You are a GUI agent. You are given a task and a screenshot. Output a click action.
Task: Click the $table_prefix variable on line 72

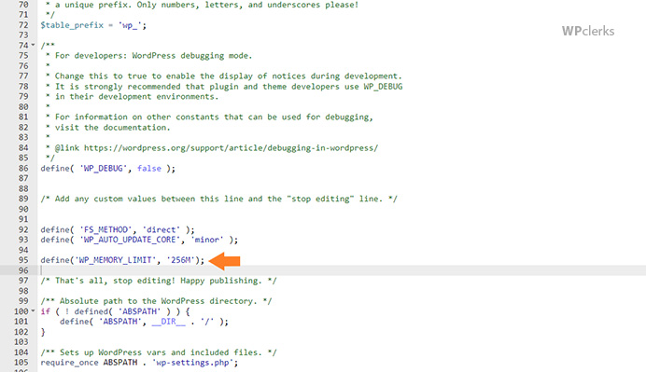(x=72, y=25)
